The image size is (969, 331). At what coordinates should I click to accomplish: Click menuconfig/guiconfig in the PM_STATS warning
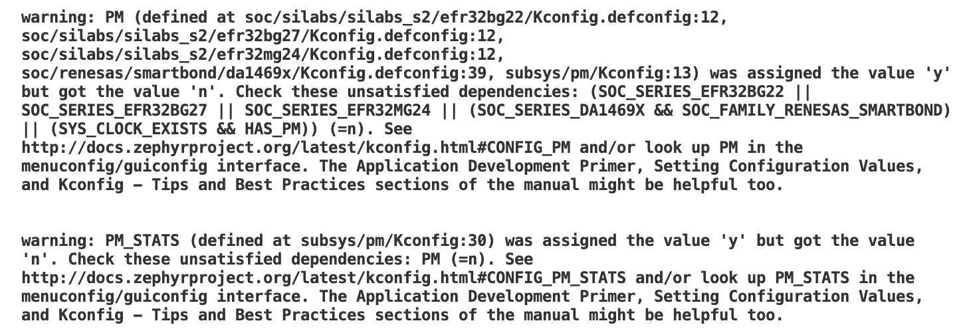click(114, 296)
